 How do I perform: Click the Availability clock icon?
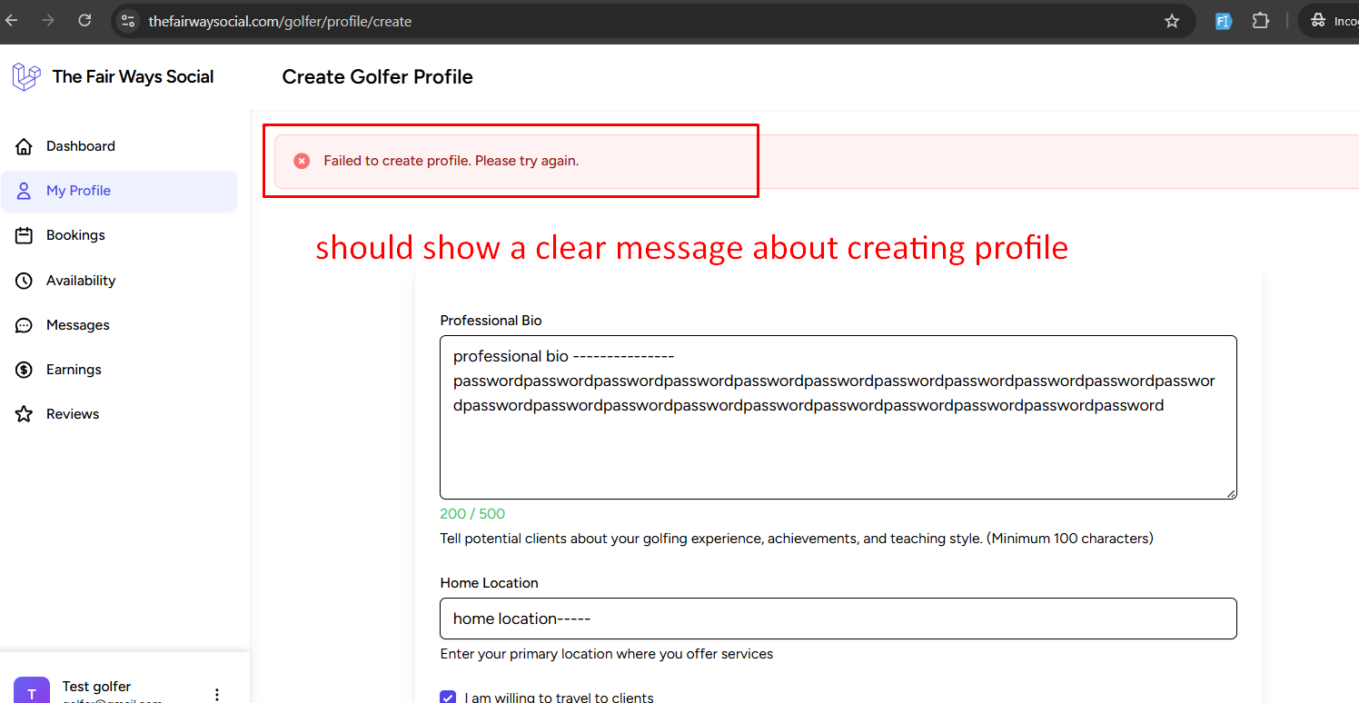click(25, 281)
